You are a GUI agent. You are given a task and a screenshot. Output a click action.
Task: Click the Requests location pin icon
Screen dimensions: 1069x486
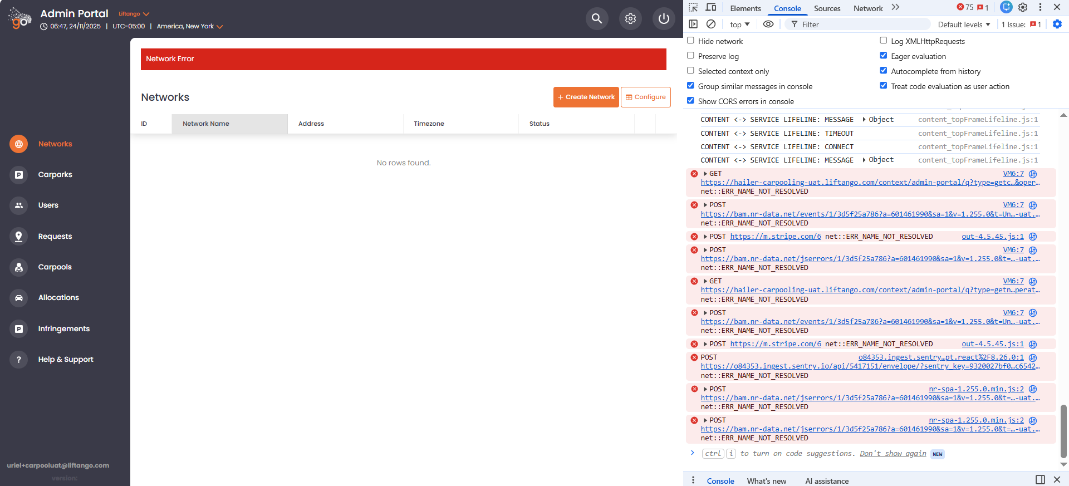[19, 236]
